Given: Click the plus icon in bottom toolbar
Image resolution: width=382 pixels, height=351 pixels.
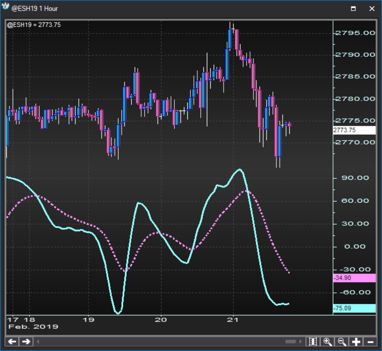Looking at the screenshot, I should (x=356, y=341).
